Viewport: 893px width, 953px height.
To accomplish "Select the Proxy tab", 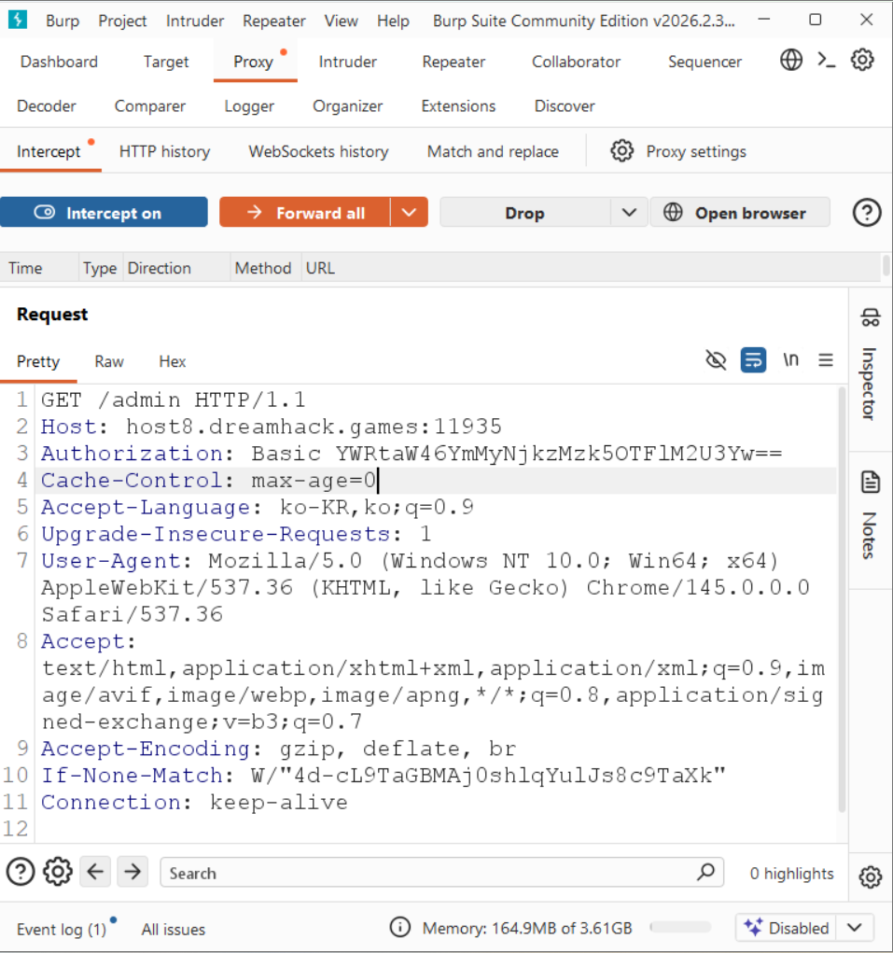I will pos(253,62).
